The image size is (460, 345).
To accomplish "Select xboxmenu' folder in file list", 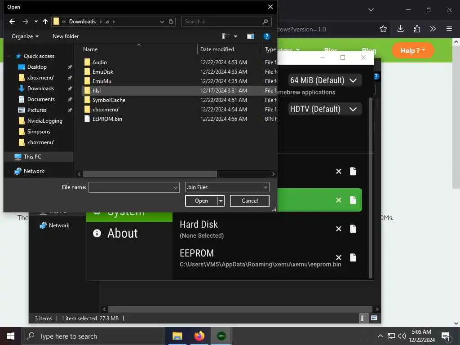I will coord(106,110).
